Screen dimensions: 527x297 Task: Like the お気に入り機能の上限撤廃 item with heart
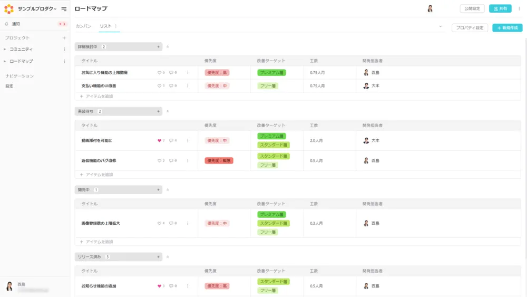[x=159, y=73]
